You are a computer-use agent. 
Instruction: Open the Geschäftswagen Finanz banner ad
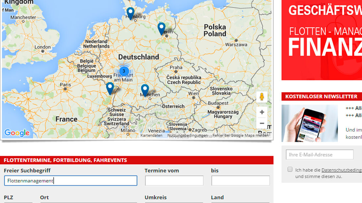(x=322, y=40)
